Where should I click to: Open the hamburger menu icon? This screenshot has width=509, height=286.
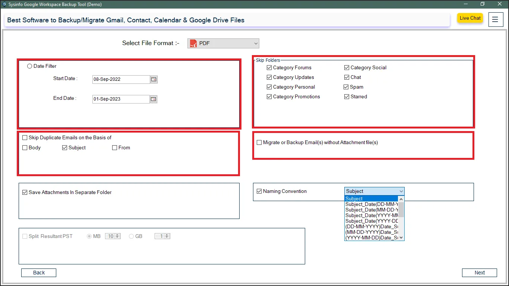(x=495, y=19)
